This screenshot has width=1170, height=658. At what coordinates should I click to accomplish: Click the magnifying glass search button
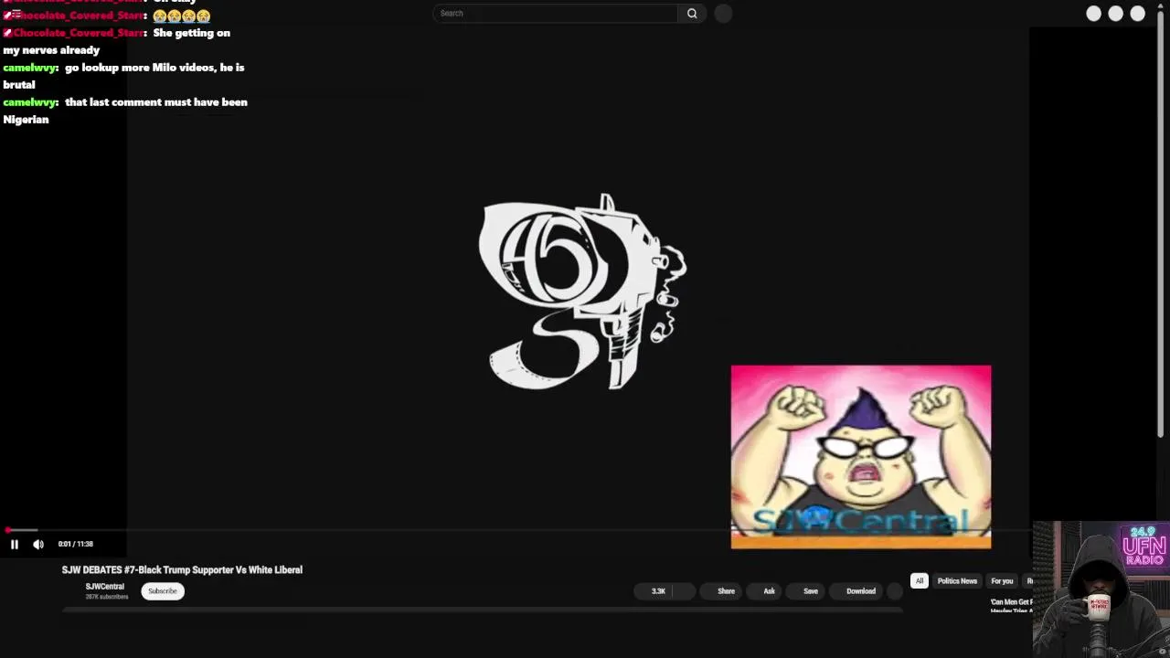pos(692,13)
